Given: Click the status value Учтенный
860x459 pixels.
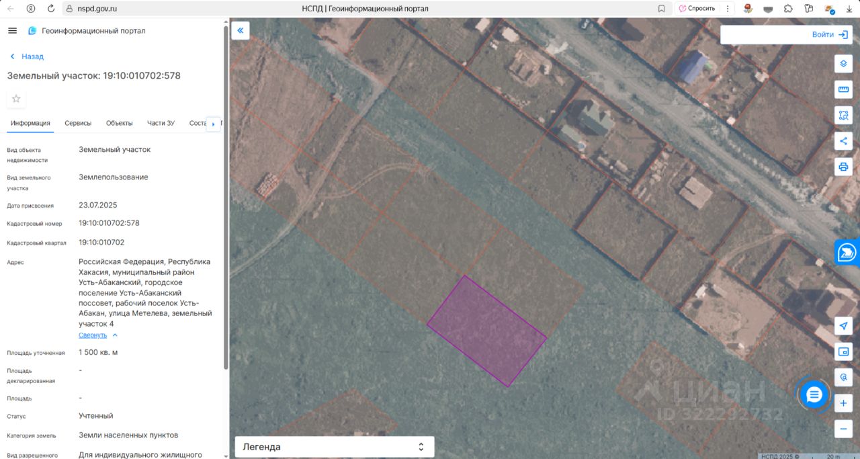Looking at the screenshot, I should (x=96, y=416).
